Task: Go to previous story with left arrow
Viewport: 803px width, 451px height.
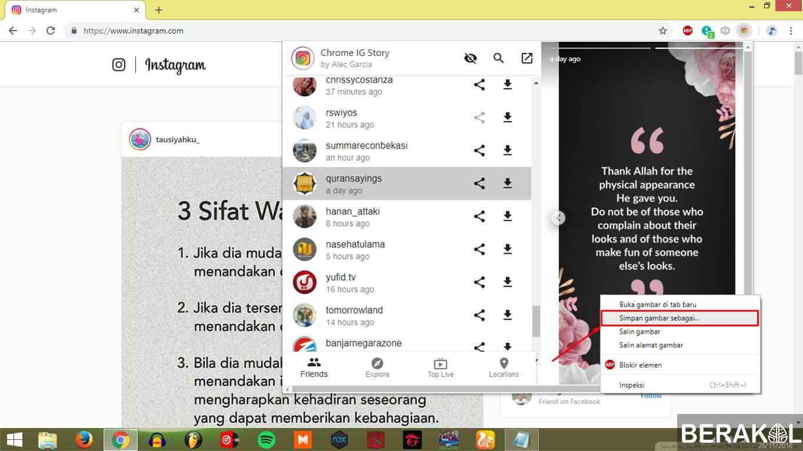Action: coord(558,218)
